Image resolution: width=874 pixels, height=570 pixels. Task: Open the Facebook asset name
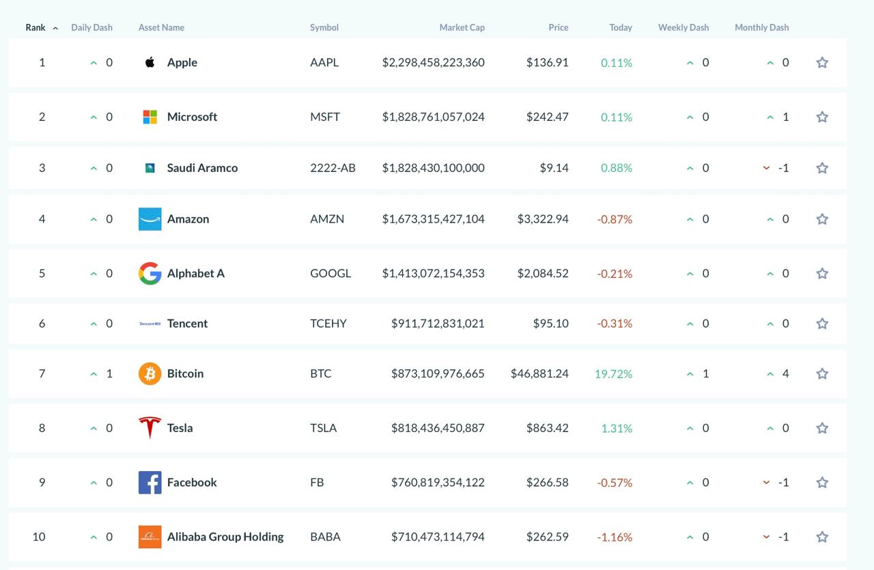(x=192, y=482)
